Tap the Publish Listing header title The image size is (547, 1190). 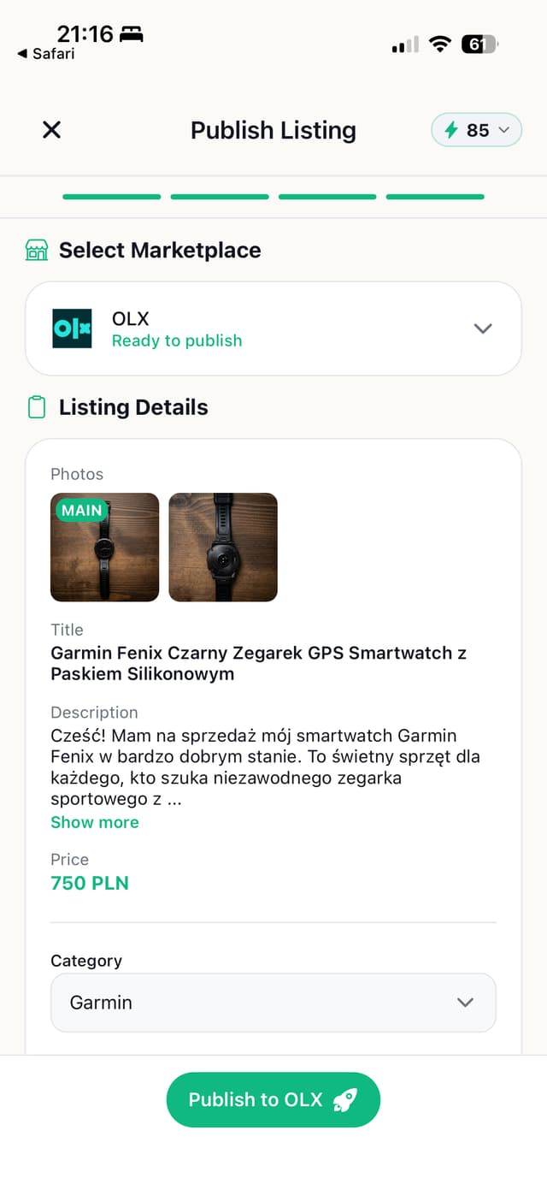(273, 130)
